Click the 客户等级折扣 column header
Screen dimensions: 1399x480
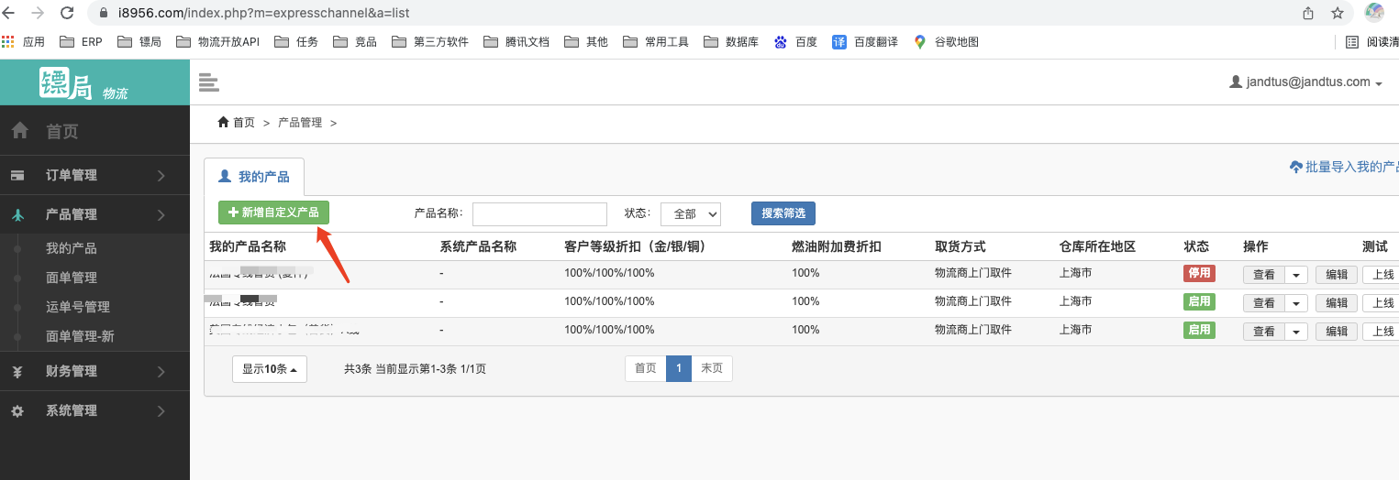pyautogui.click(x=635, y=246)
